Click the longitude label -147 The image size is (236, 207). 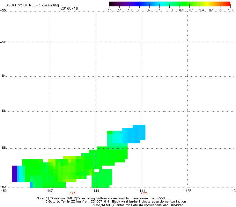coord(49,191)
